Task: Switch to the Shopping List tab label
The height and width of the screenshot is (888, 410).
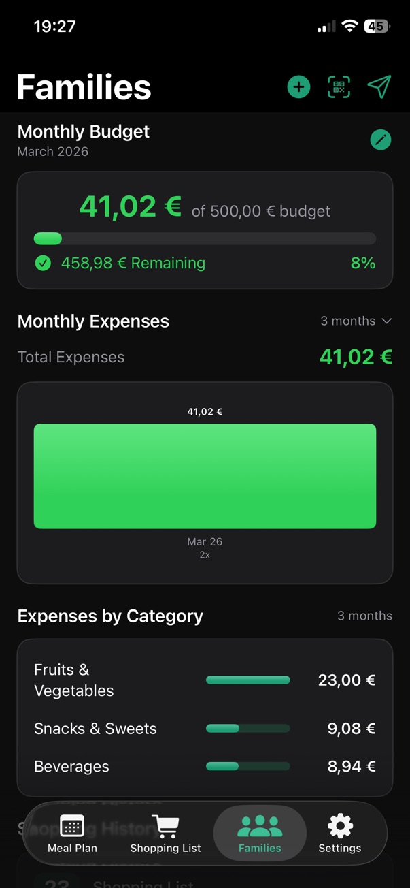Action: [x=165, y=848]
